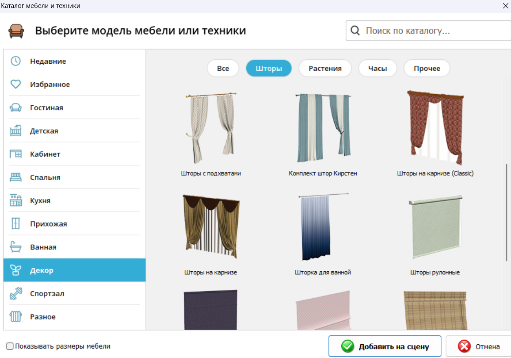
Task: Click the Шторы на карнизе (Classic) caption
Action: tap(435, 173)
